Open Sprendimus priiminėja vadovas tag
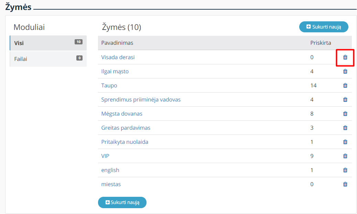This screenshot has height=214, width=357. click(141, 100)
